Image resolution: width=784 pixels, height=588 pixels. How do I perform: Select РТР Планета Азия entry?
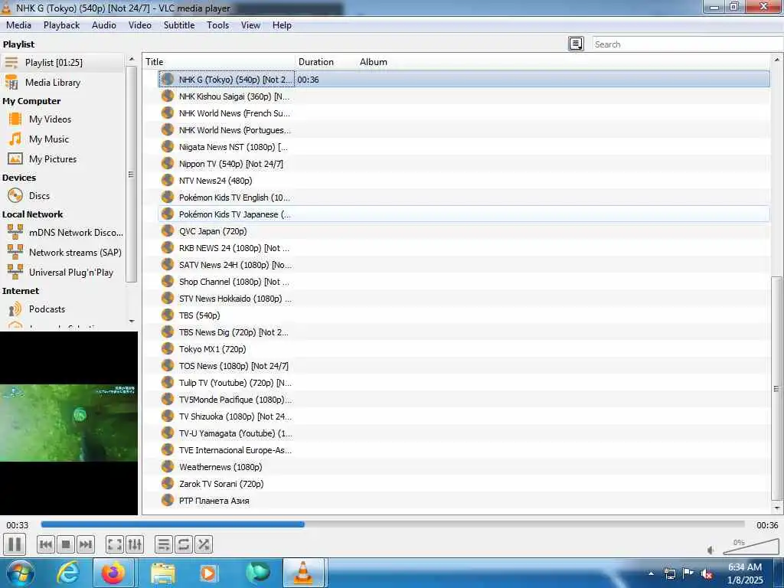click(x=464, y=501)
